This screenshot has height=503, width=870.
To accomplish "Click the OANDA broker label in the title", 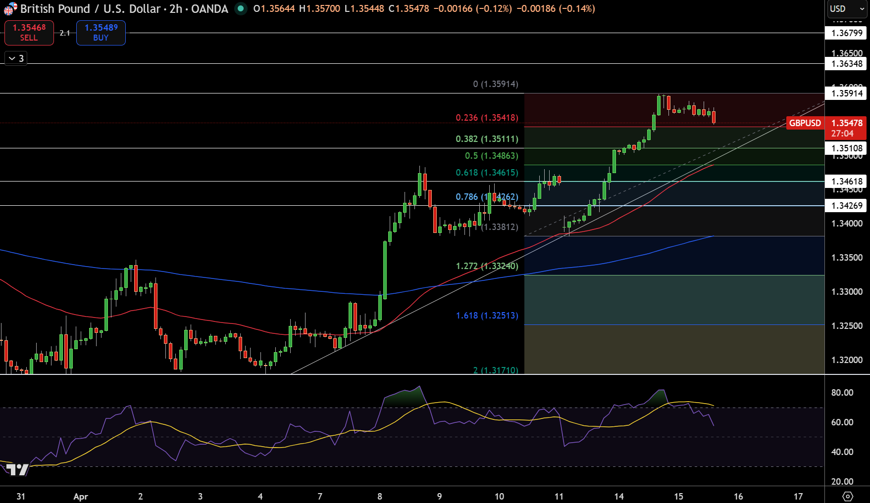I will pyautogui.click(x=209, y=8).
